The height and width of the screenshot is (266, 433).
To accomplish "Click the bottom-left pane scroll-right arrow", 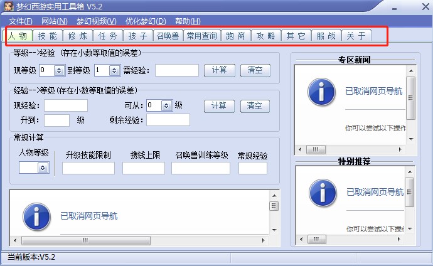I will click(263, 240).
